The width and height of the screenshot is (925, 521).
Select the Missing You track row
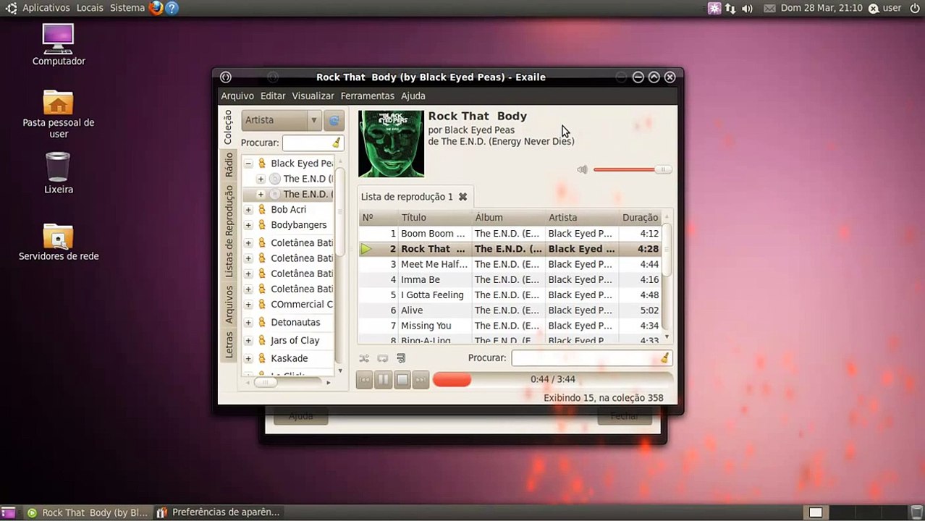click(510, 326)
